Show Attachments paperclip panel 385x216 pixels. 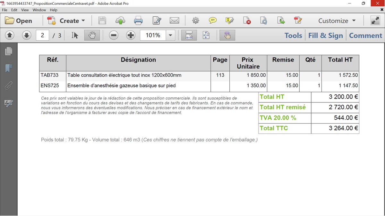pyautogui.click(x=9, y=86)
